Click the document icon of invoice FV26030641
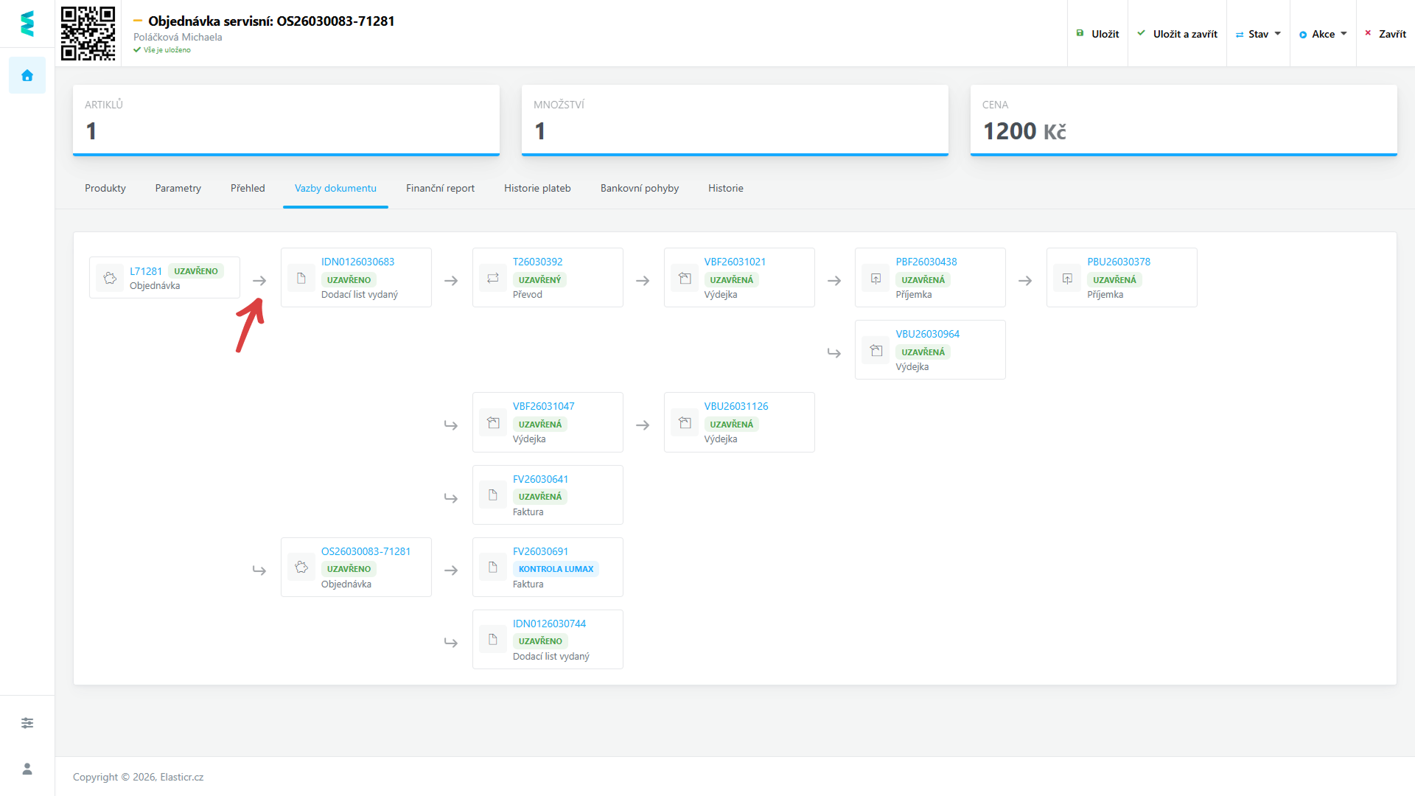1415x796 pixels. [492, 495]
